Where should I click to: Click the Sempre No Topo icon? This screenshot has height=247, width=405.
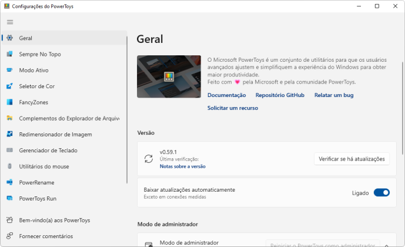9,54
